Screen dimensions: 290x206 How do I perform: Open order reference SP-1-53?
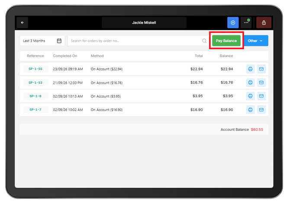35,82
